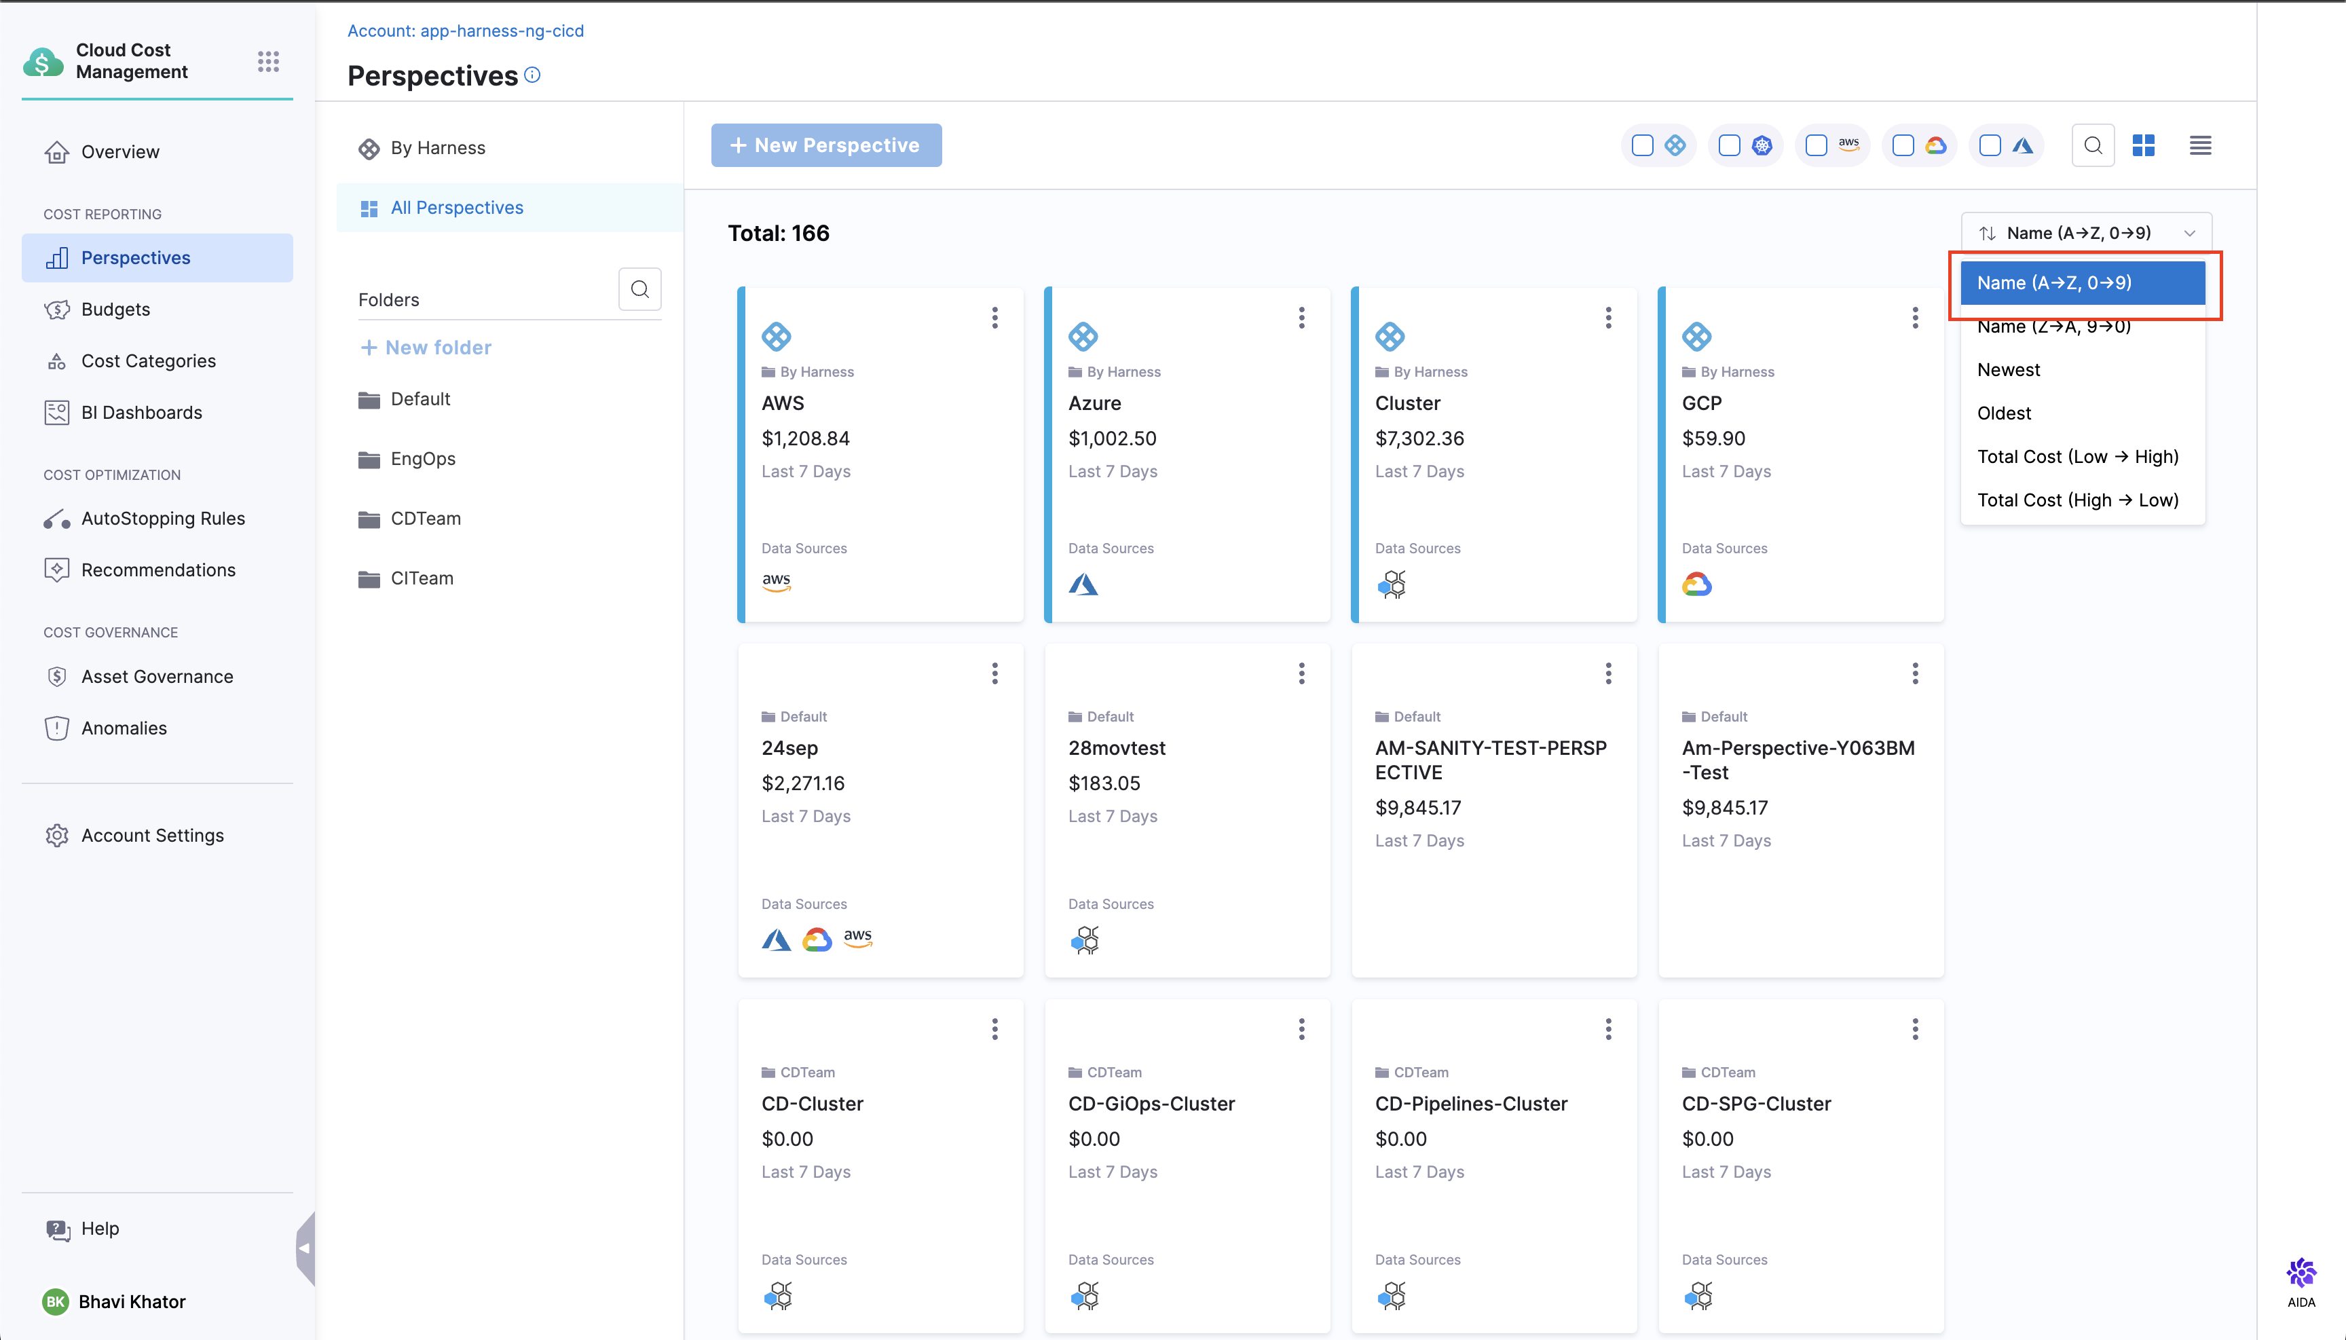2346x1340 pixels.
Task: Click the Cloud Cost Management logo
Action: click(x=42, y=62)
